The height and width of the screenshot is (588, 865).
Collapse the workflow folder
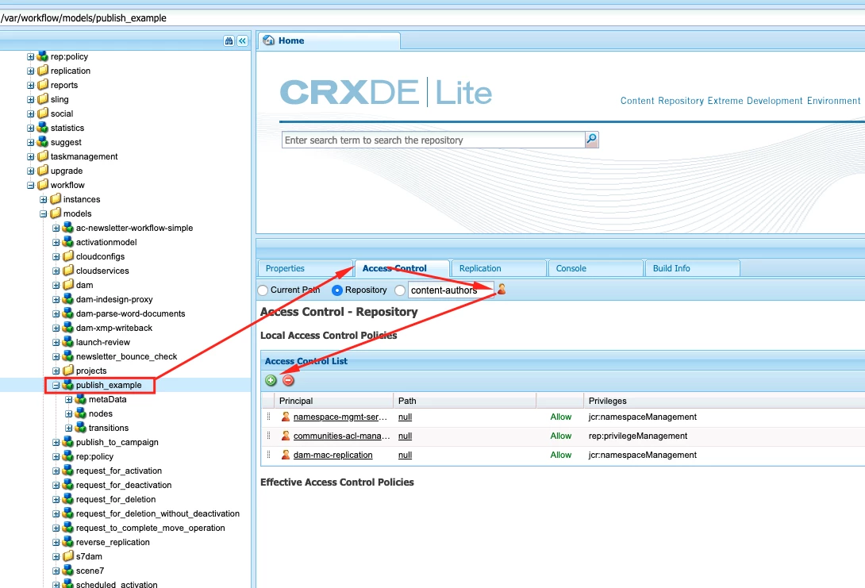[x=30, y=186]
